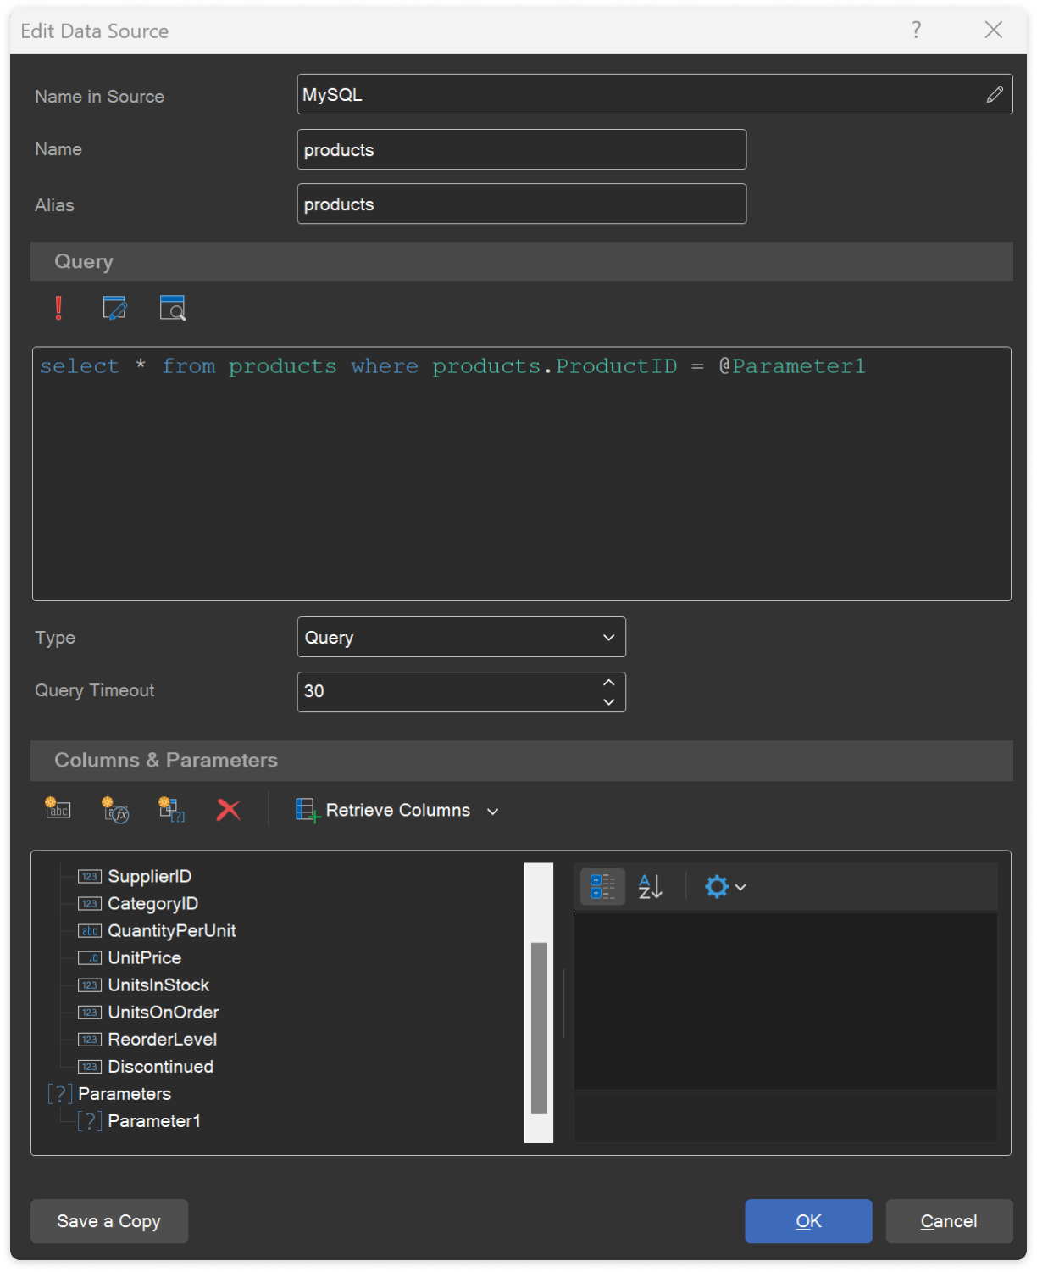1037x1272 pixels.
Task: Click the Alias input field
Action: tap(522, 204)
